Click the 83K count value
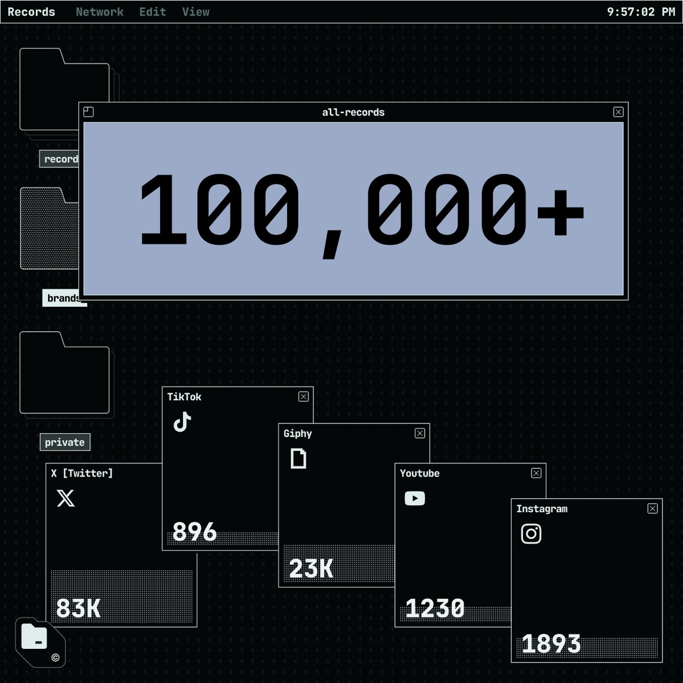 pyautogui.click(x=78, y=608)
